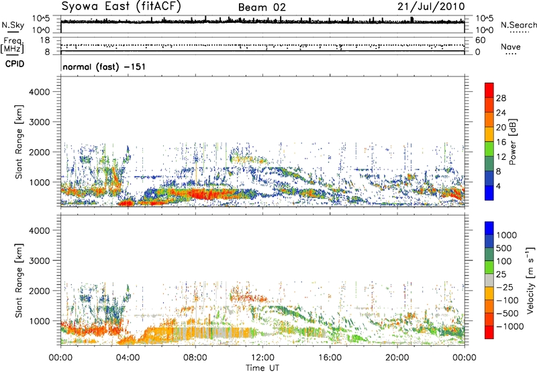Select the "Freq. [MHz]" axis label
The height and width of the screenshot is (372, 537).
pos(12,46)
